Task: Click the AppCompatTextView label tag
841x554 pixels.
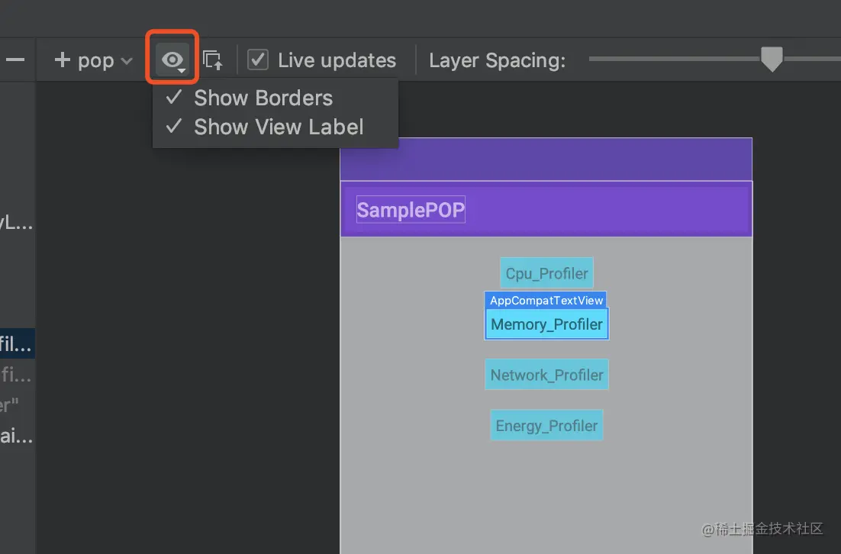Action: [546, 301]
